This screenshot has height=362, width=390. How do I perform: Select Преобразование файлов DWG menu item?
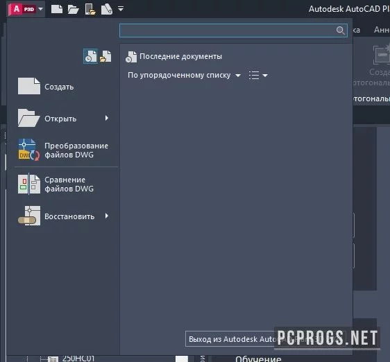(x=63, y=150)
